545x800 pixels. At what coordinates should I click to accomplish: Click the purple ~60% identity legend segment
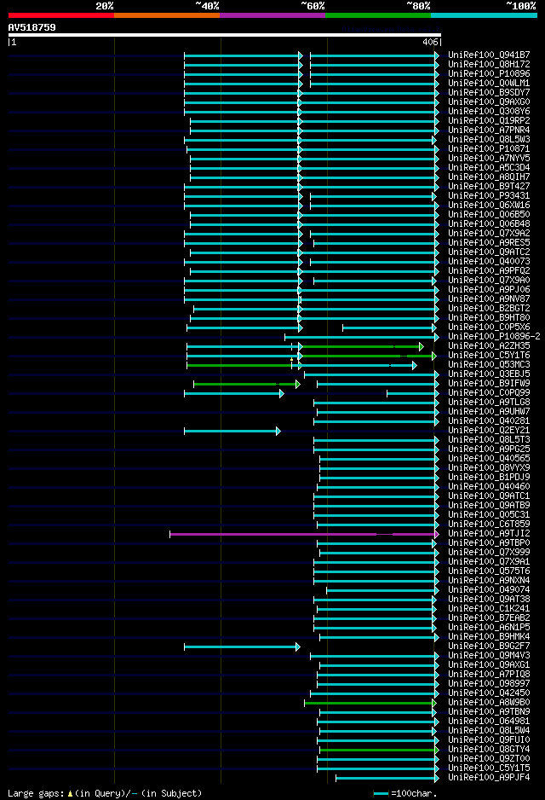pos(272,15)
